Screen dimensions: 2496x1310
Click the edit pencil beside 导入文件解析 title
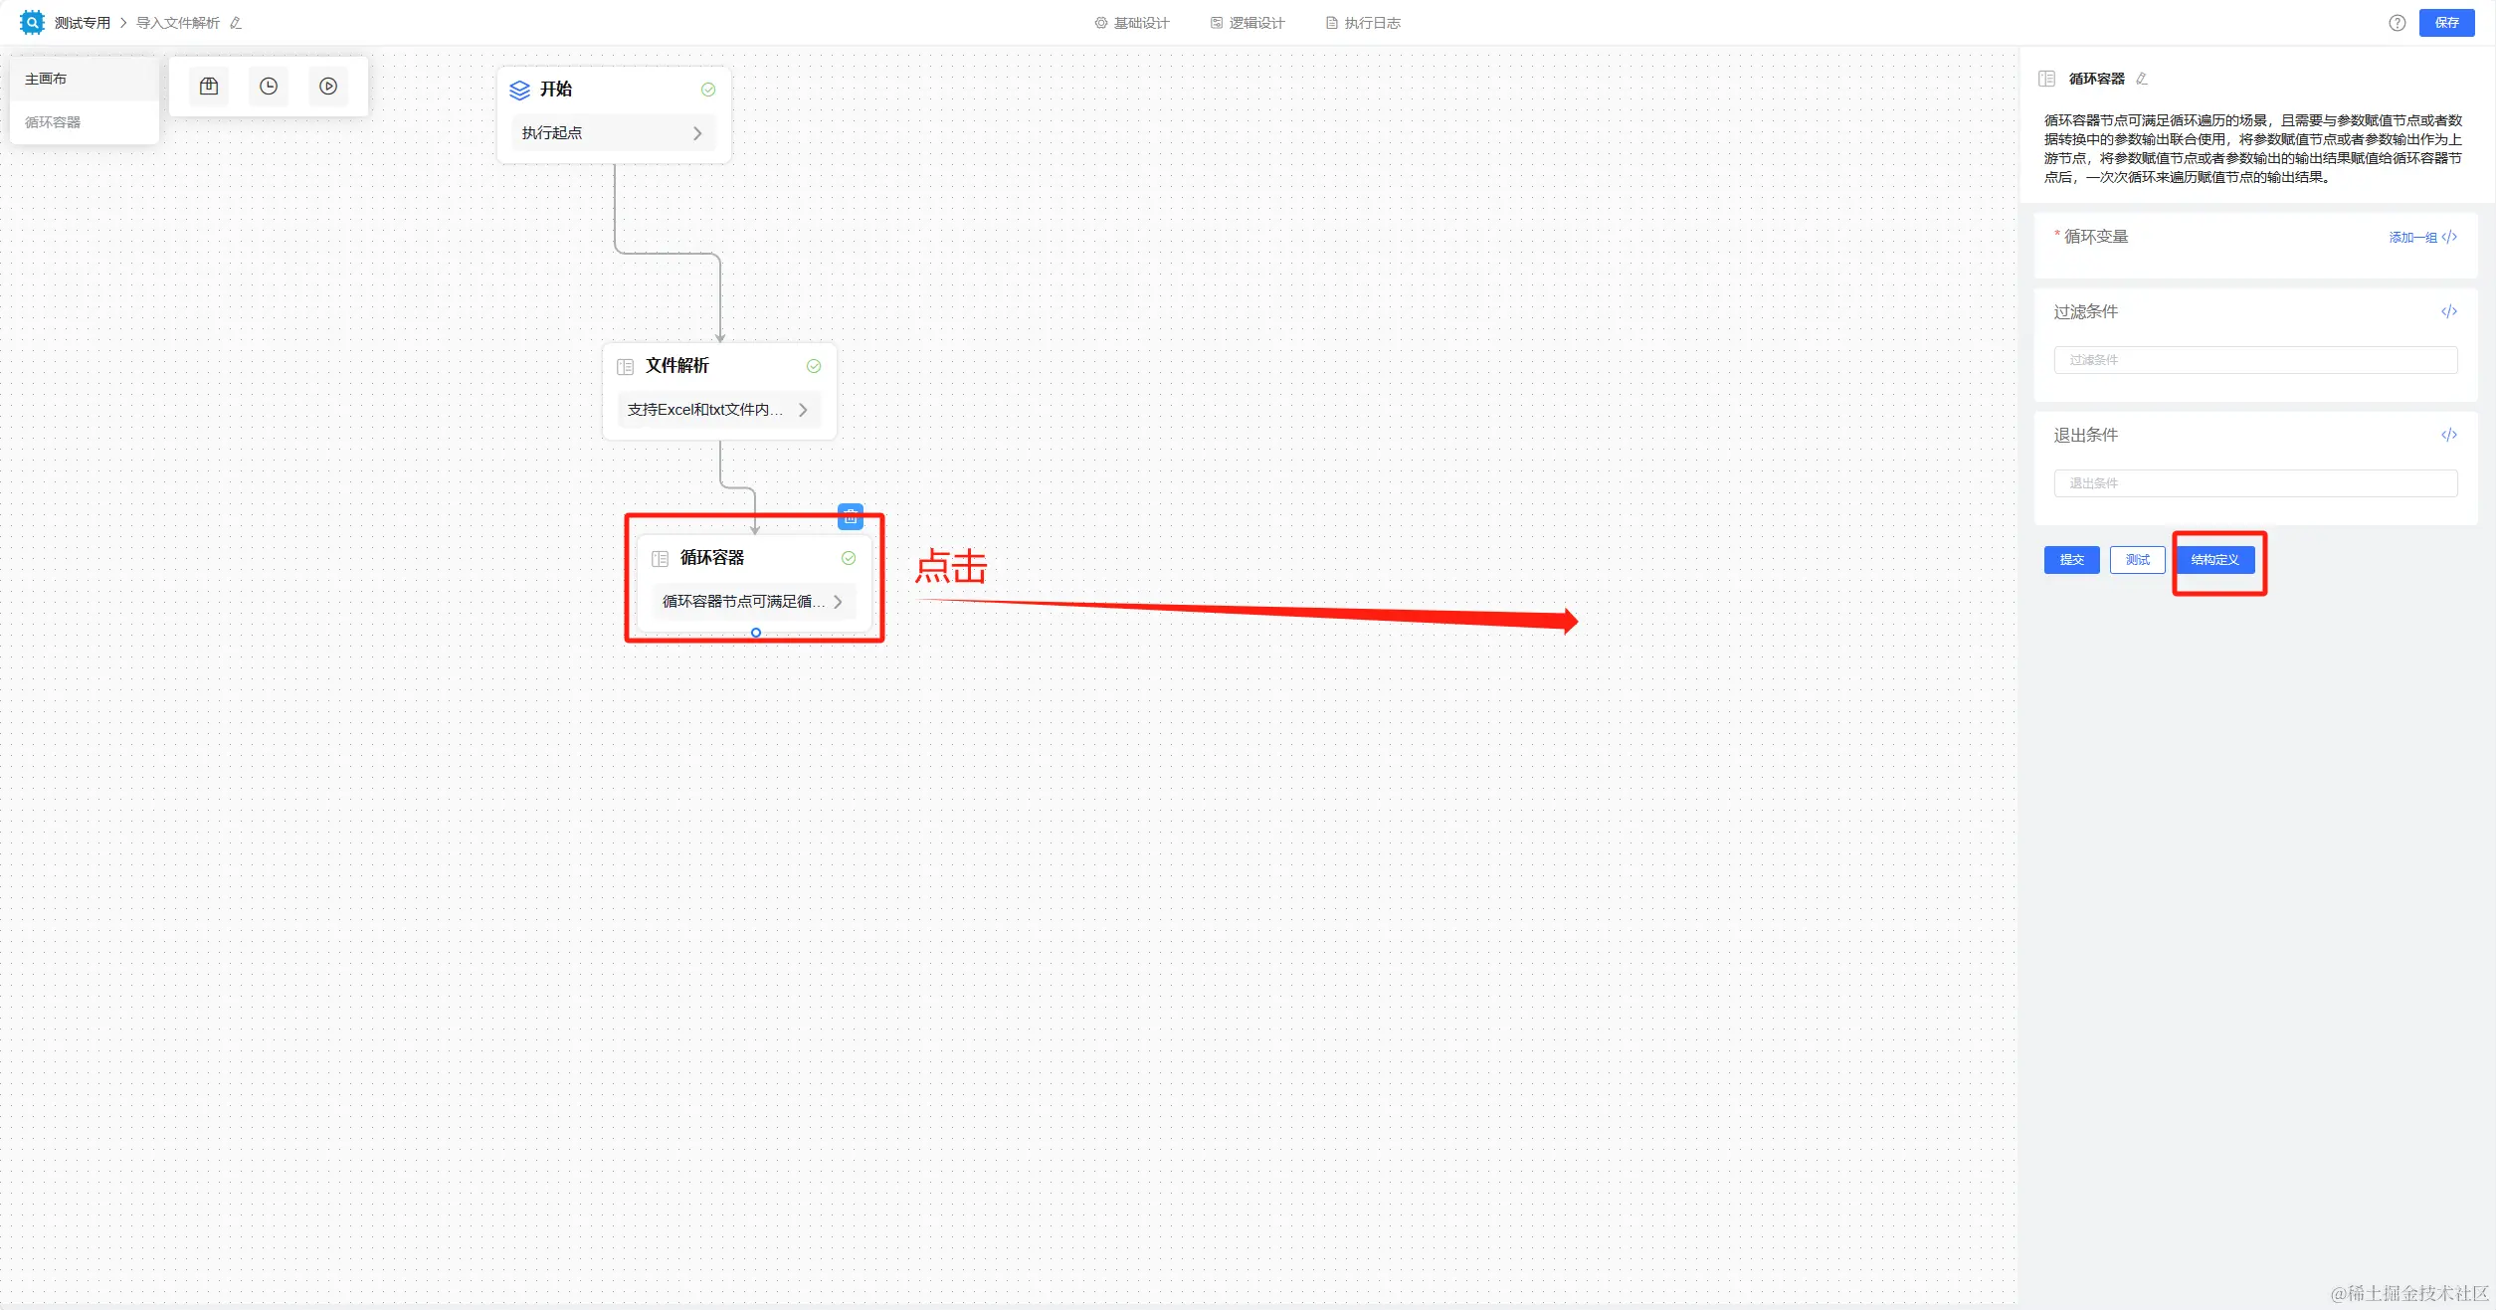click(x=236, y=23)
